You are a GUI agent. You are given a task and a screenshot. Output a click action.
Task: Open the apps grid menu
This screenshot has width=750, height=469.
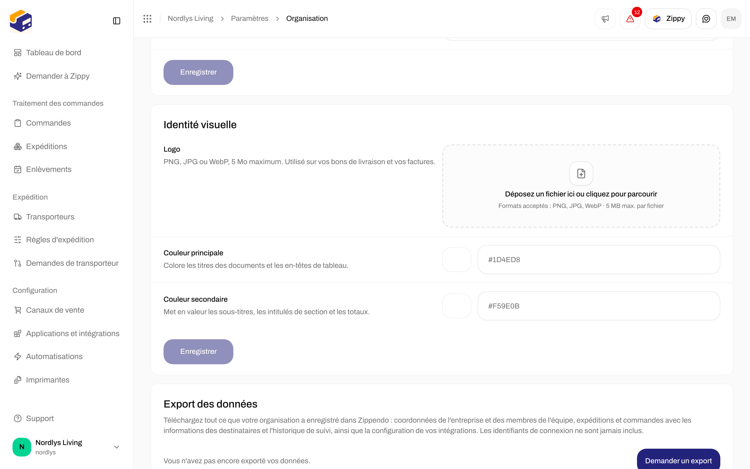(147, 18)
